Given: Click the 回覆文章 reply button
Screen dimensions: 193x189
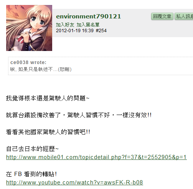Looking at the screenshot, I should tap(162, 16).
